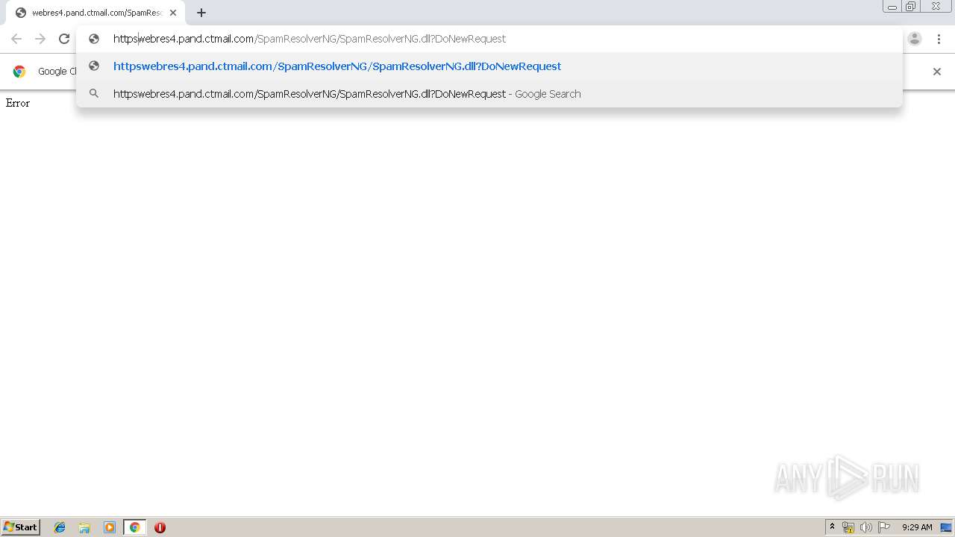Click the magnifier icon in search suggestion
This screenshot has height=537, width=955.
tap(94, 94)
